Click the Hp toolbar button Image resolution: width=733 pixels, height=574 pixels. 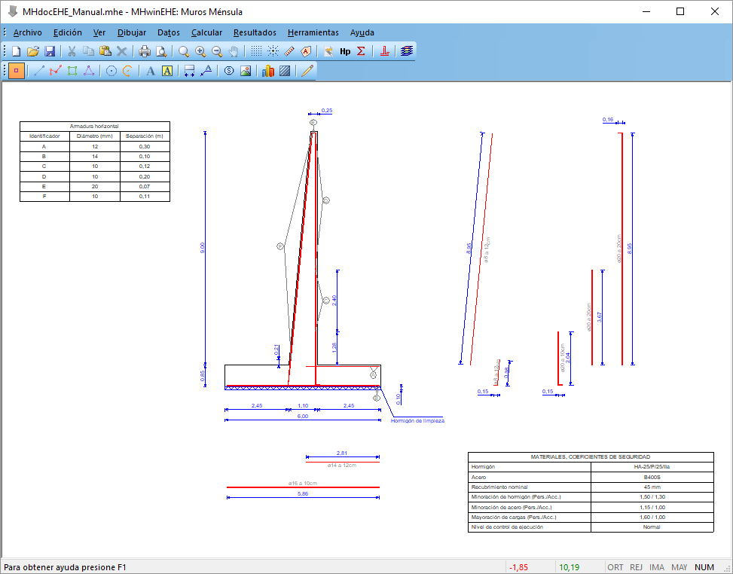[345, 51]
